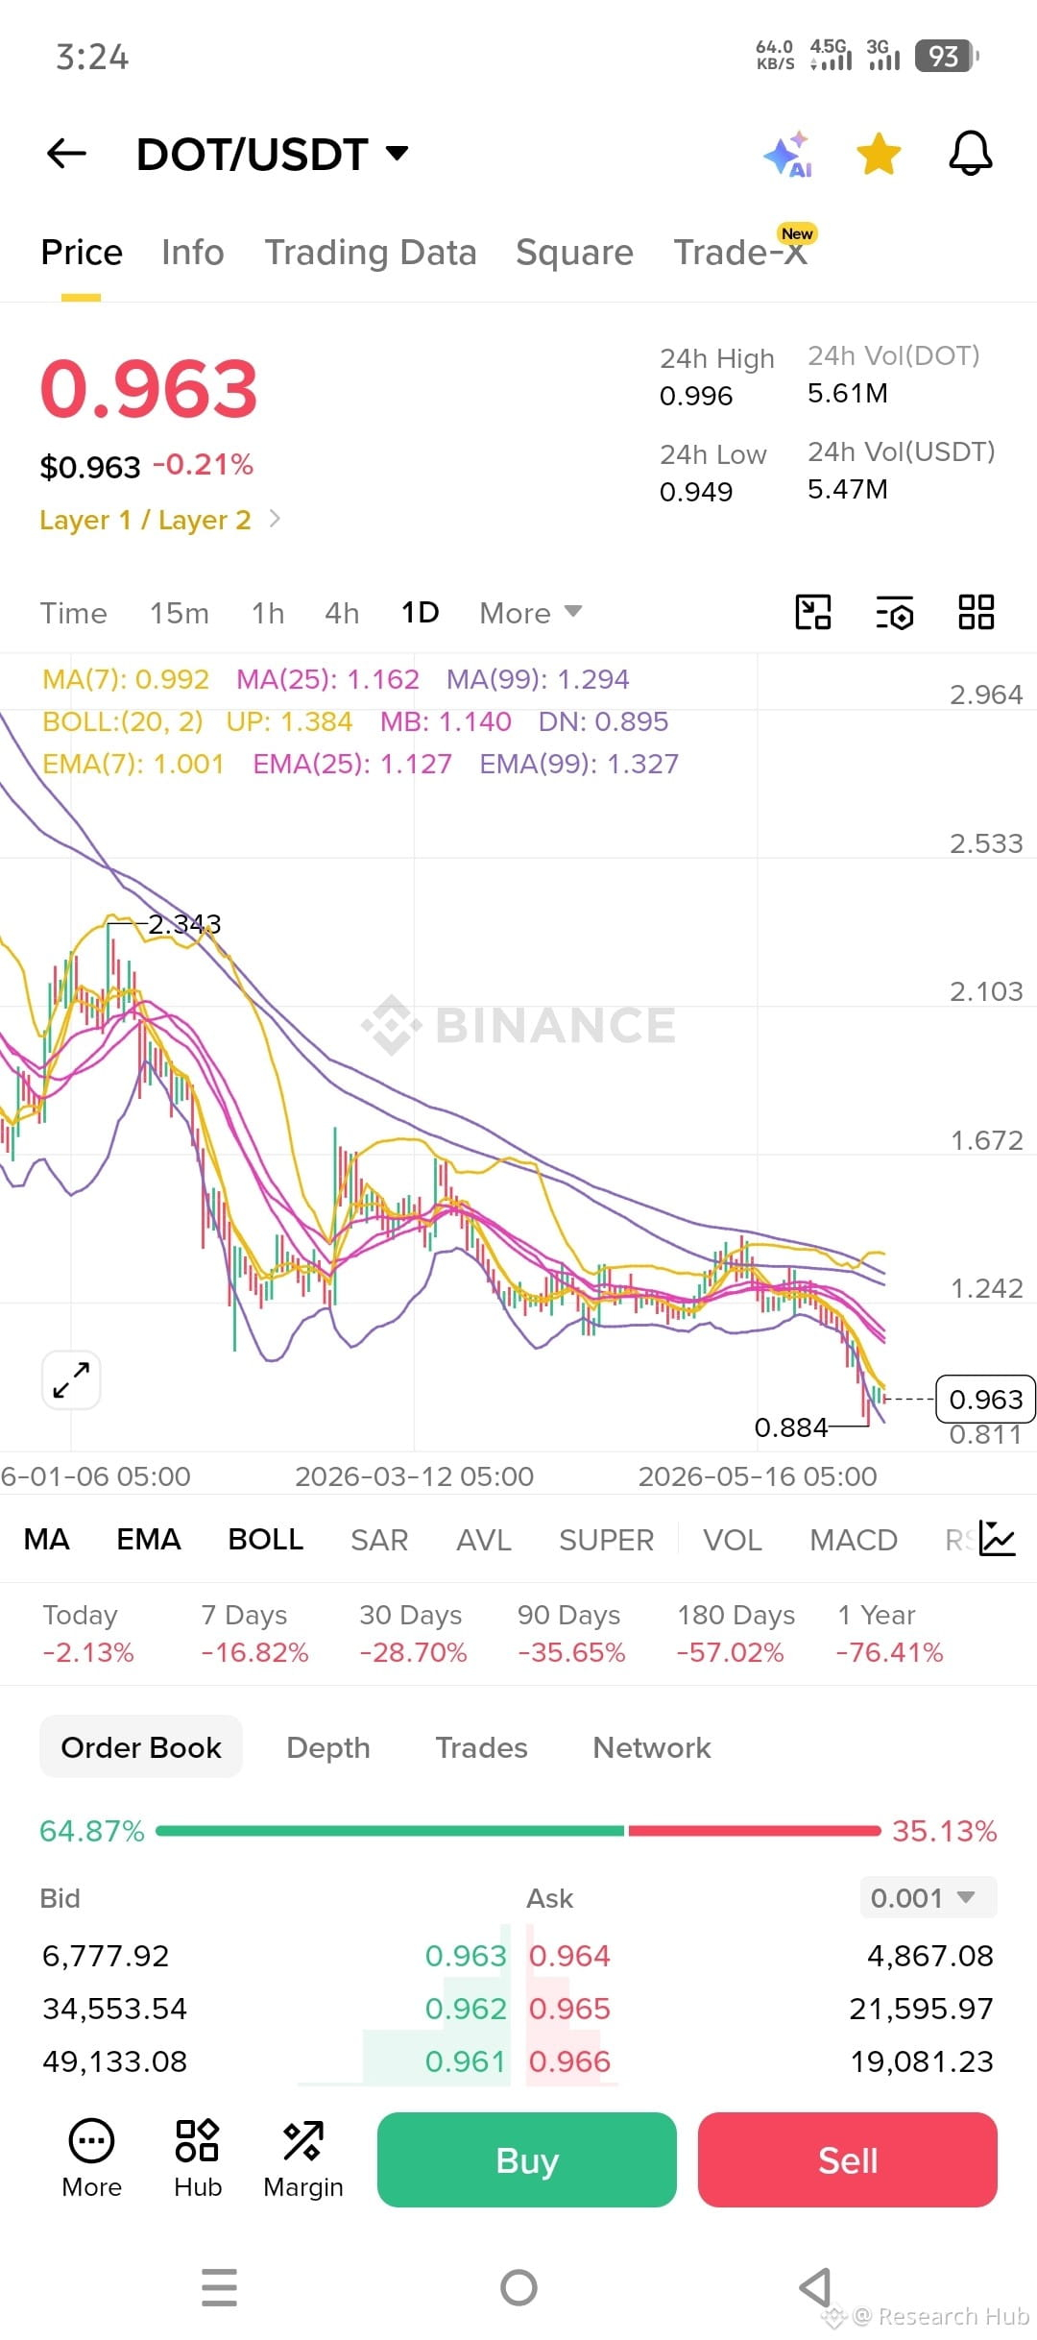Tap the red Sell button

click(x=848, y=2160)
